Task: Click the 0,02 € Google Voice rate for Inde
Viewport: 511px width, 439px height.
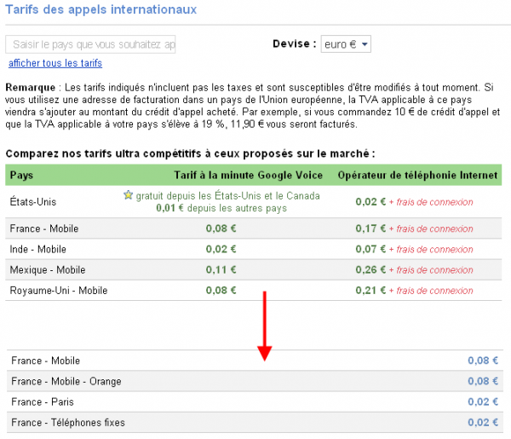Action: click(221, 249)
